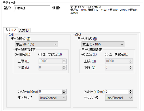Screen dimensions: 144x111
Task: Decrease CH1 下限 with down arrow
Action: pos(64,69)
